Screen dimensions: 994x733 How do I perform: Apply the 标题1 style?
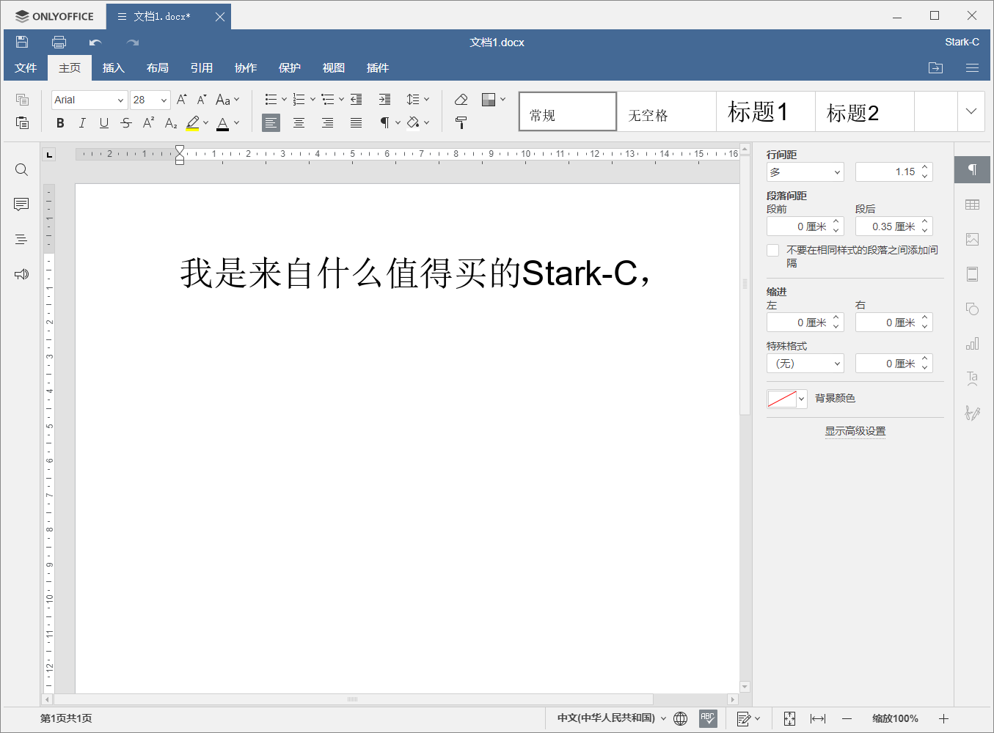point(766,111)
